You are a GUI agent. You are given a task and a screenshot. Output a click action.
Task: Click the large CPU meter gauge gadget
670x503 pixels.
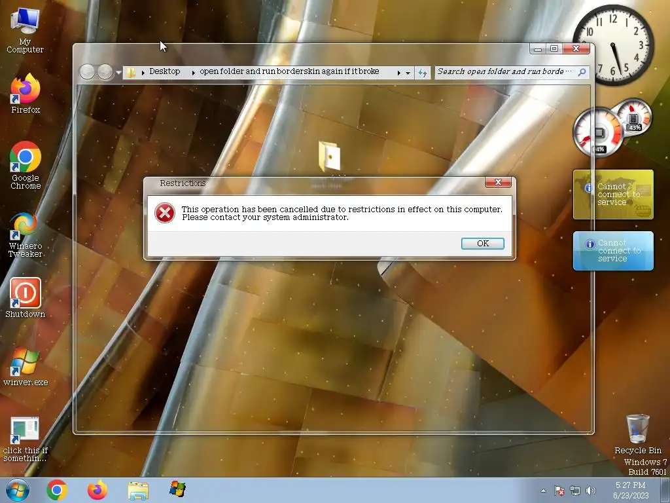[x=597, y=132]
